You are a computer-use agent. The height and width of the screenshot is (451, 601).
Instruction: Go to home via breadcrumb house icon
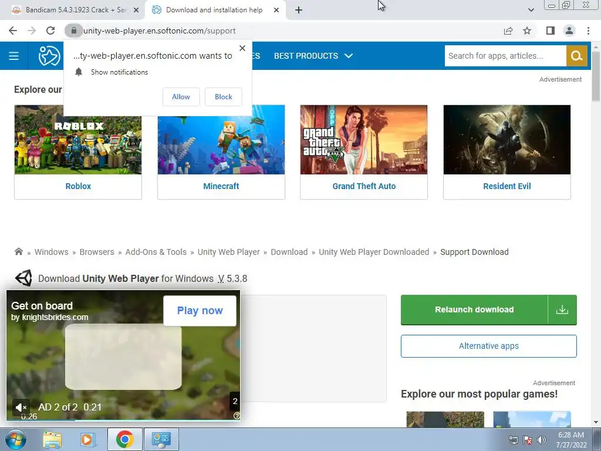point(18,251)
